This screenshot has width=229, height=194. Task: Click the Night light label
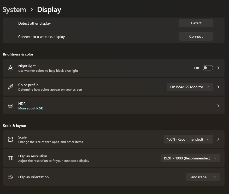27,66
